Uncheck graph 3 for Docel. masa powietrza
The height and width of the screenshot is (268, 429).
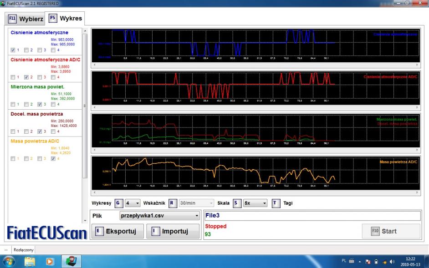pos(40,131)
